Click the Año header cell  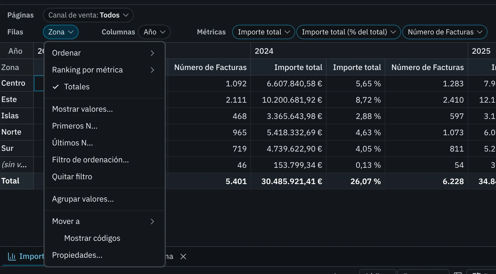[17, 51]
